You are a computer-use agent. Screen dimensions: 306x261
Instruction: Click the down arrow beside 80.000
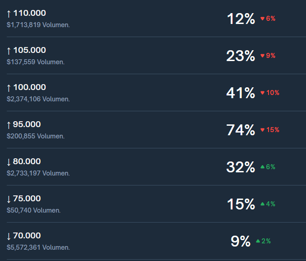point(9,162)
